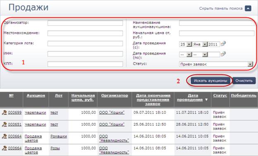Open calendar picker for start date

tap(223, 44)
